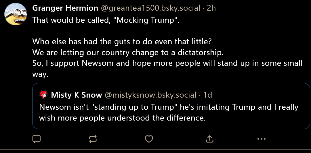Open Granger Hermion's minion profile avatar
The width and height of the screenshot is (311, 153).
pyautogui.click(x=16, y=14)
